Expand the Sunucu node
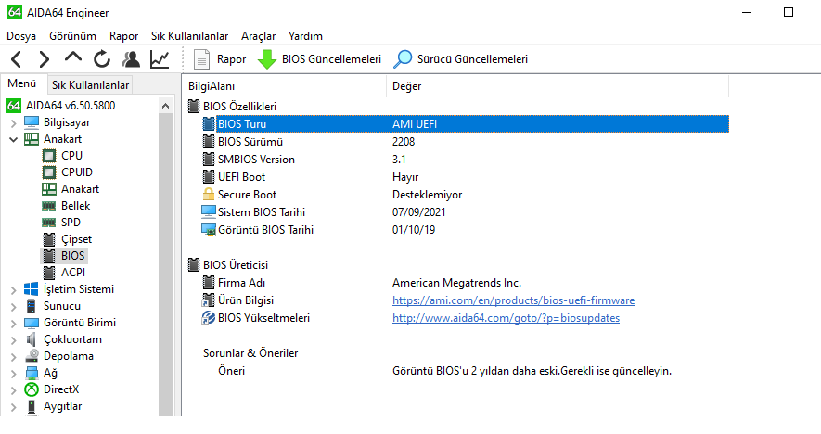 coord(14,306)
